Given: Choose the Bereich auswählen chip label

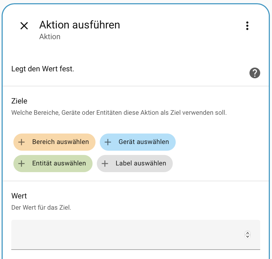Looking at the screenshot, I should tap(60, 142).
